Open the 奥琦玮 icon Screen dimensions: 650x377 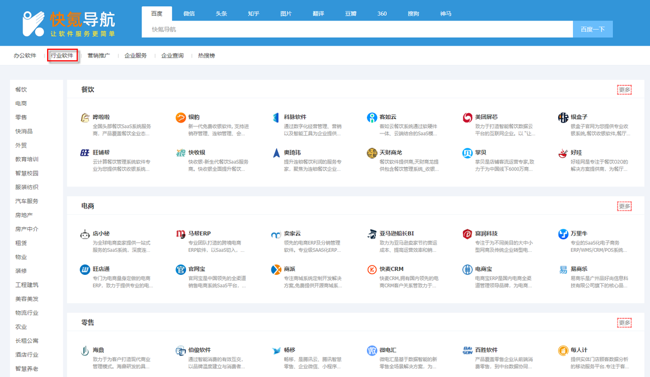[276, 153]
